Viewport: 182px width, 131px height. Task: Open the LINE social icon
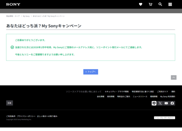click(x=154, y=103)
